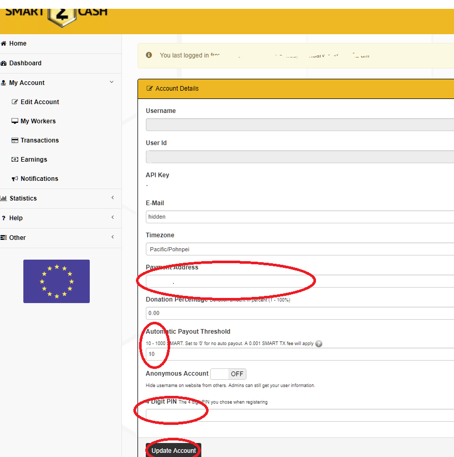
Task: Click the payout threshold help question icon
Action: click(319, 344)
